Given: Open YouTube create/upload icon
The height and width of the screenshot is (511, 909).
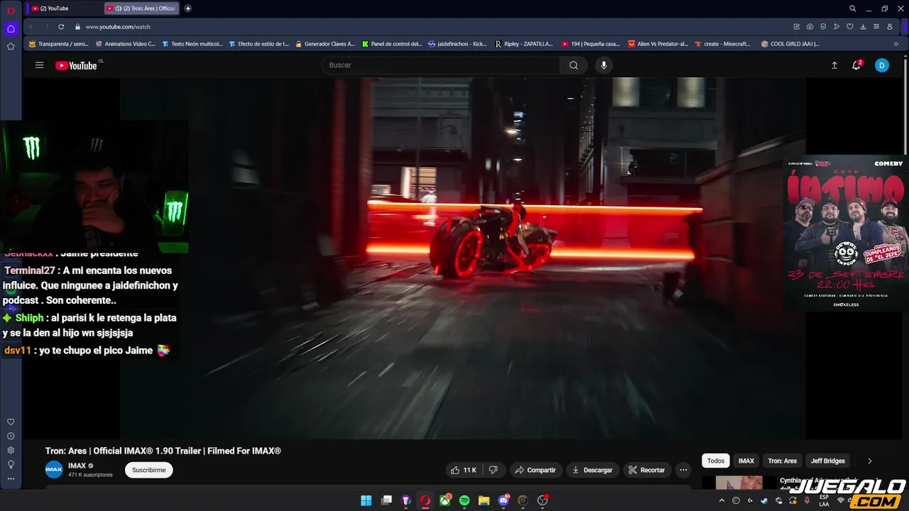Looking at the screenshot, I should [834, 65].
